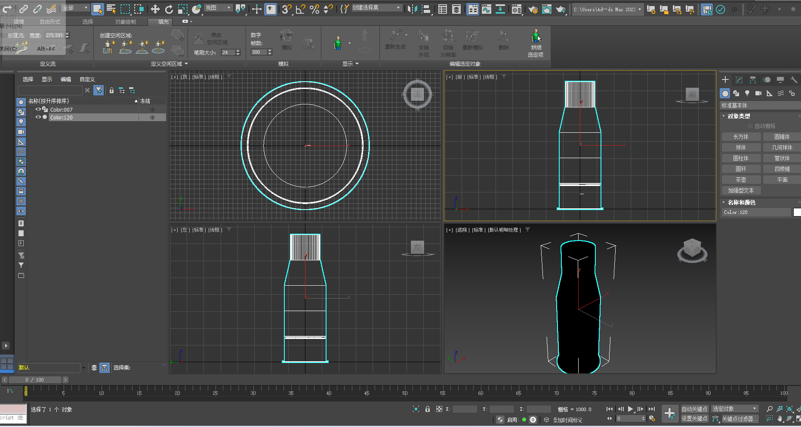Open the 视图 reference coordinate dropdown
801x427 pixels.
218,8
